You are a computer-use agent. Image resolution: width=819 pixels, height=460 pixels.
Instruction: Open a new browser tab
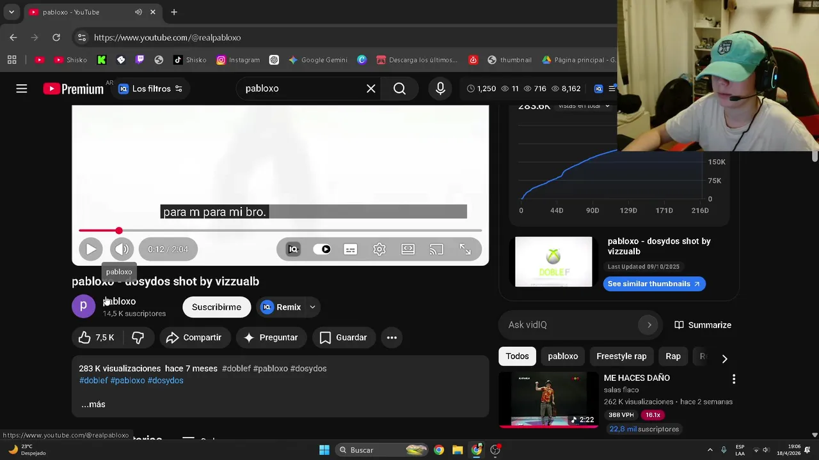pos(174,12)
